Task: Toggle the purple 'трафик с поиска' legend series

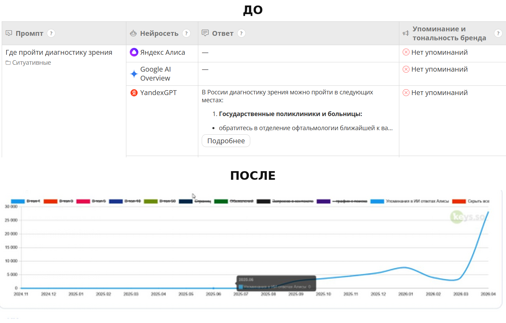Action: point(342,201)
